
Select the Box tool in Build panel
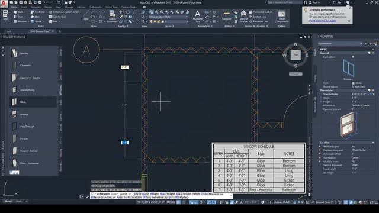tap(54, 21)
